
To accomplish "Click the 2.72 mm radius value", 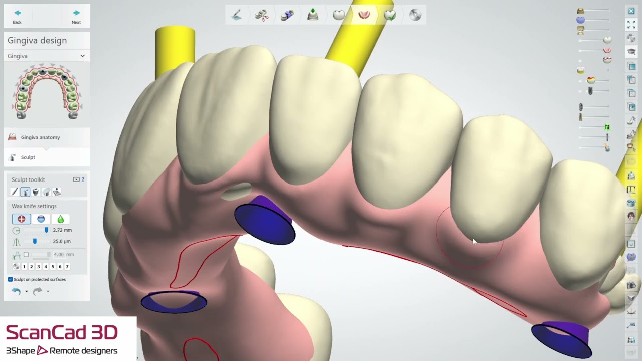I will click(62, 230).
